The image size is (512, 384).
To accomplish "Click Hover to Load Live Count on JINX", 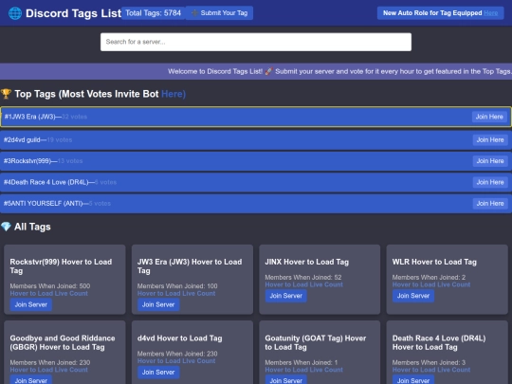I will [x=304, y=284].
